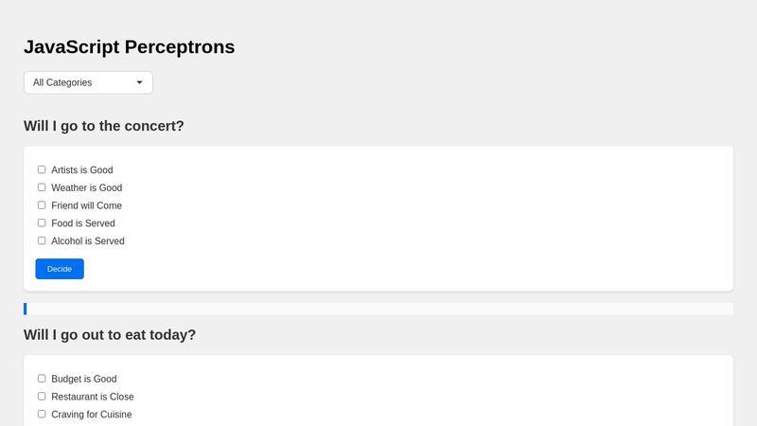Viewport: 757px width, 426px height.
Task: Click the "Alcohol is Served" label text
Action: [88, 241]
